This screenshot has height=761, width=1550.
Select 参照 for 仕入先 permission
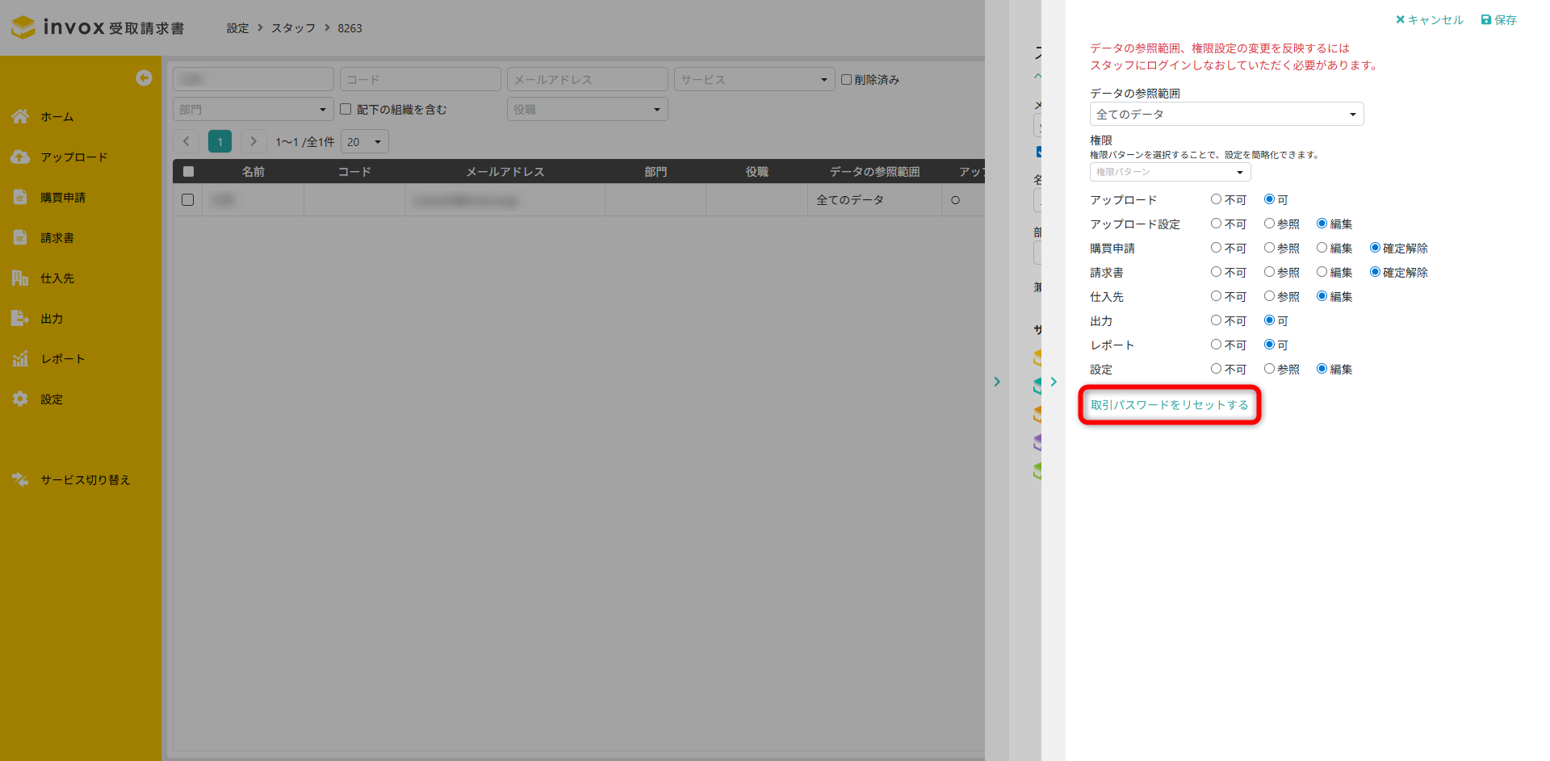pyautogui.click(x=1269, y=296)
